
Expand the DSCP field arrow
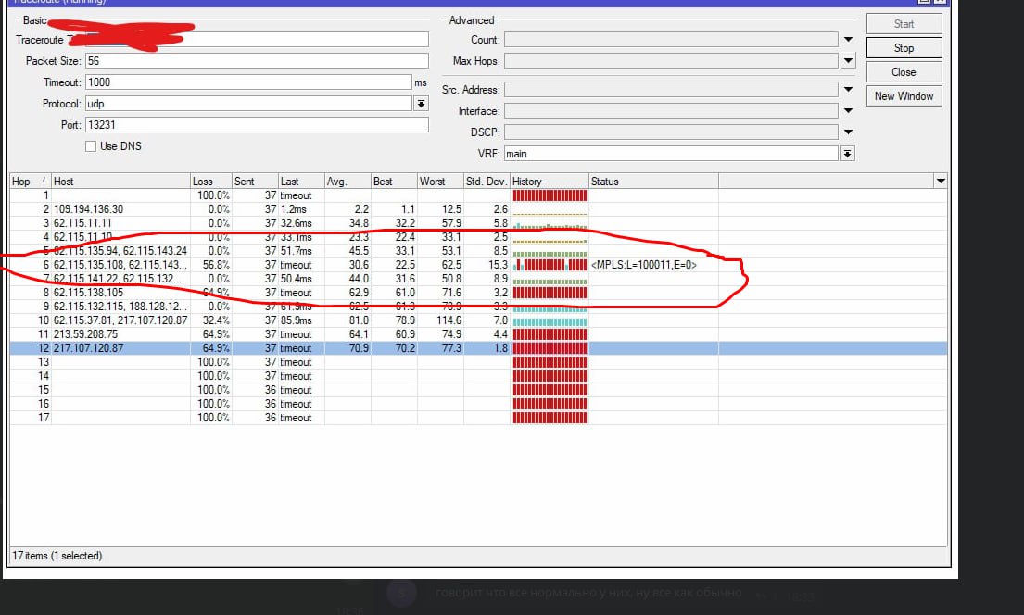pos(848,132)
